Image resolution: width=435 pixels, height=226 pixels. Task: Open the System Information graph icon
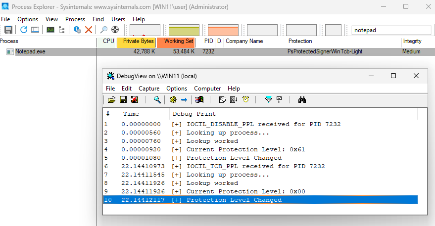pyautogui.click(x=50, y=30)
